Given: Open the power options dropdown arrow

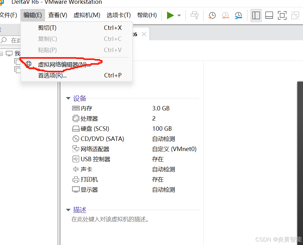Looking at the screenshot, I should pos(179,16).
